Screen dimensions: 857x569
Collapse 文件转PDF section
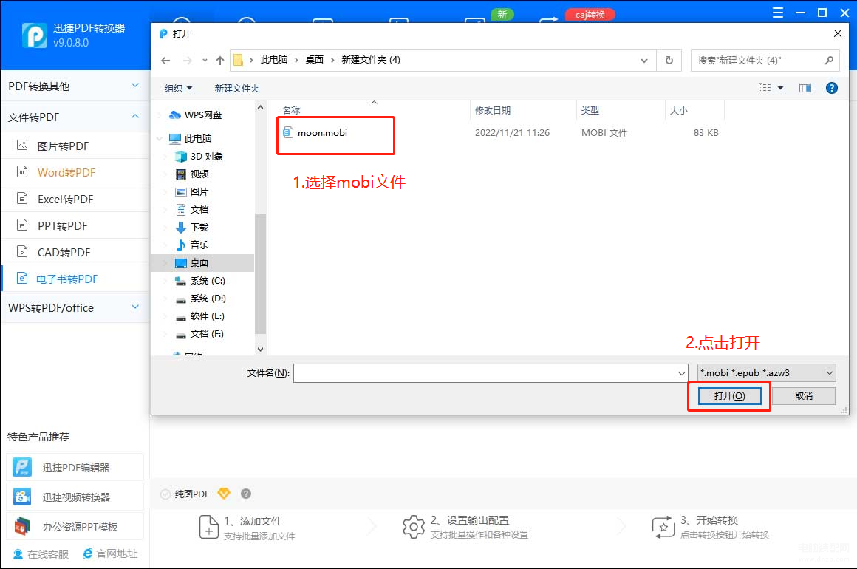[74, 117]
